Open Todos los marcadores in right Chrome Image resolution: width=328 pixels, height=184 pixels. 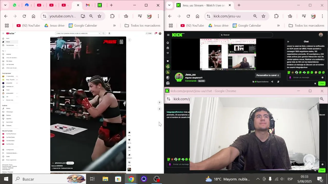(x=306, y=26)
